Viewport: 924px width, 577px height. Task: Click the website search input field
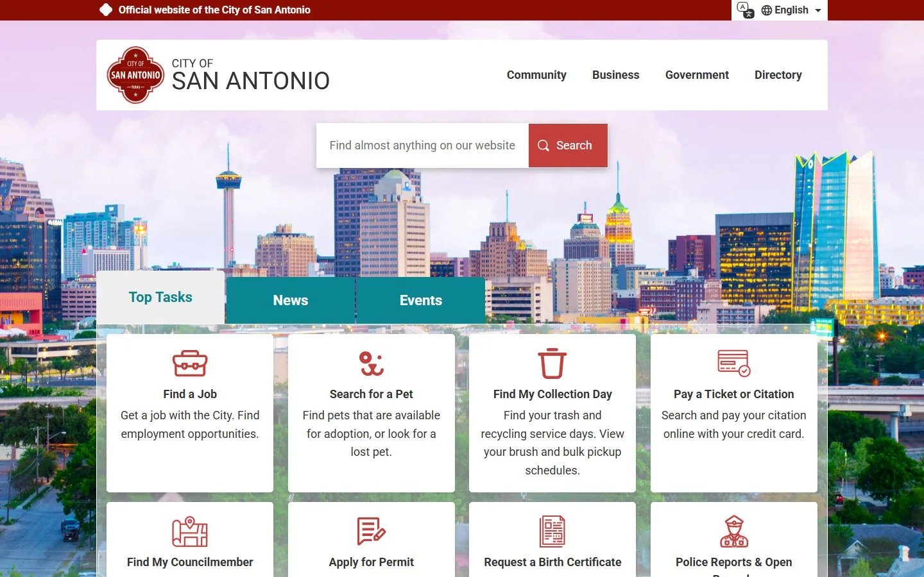coord(422,146)
